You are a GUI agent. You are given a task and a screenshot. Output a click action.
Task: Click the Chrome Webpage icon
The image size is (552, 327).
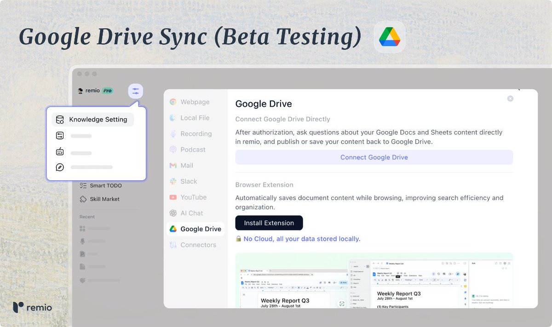coord(173,102)
